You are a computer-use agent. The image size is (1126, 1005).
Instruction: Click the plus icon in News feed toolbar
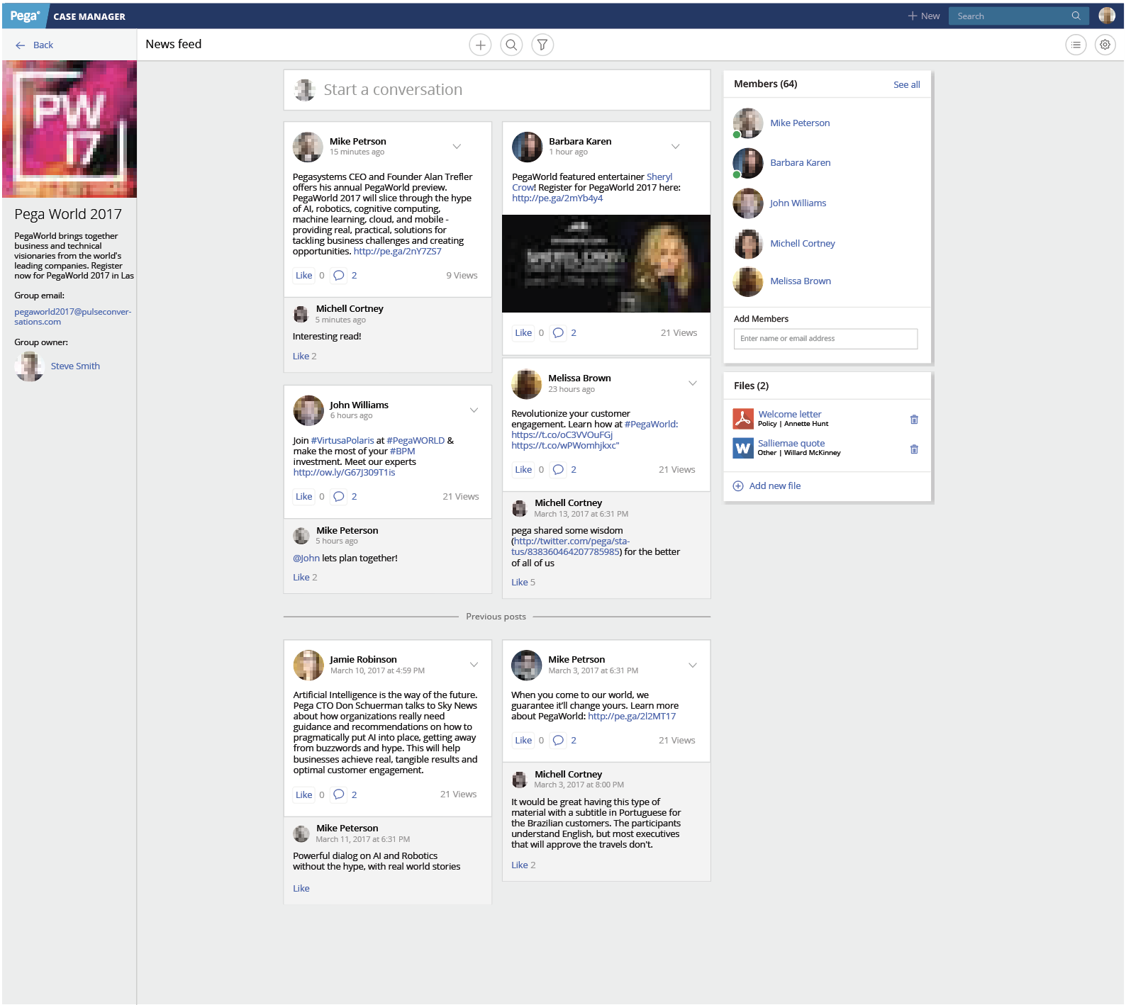(x=480, y=45)
